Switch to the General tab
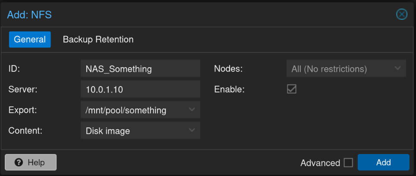Viewport: 416px width, 176px height. (30, 40)
